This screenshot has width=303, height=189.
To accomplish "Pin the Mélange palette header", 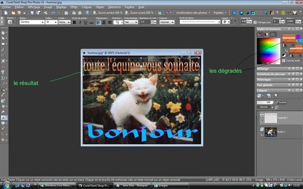I will click(289, 69).
